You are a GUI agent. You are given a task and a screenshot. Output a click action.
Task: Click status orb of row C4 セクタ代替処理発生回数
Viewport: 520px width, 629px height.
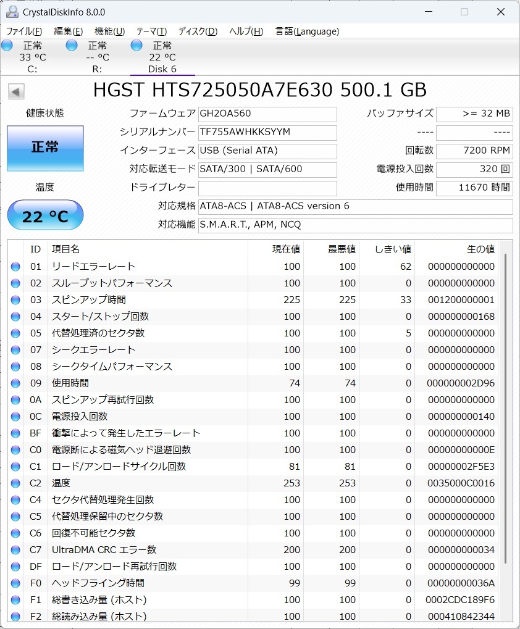point(15,500)
